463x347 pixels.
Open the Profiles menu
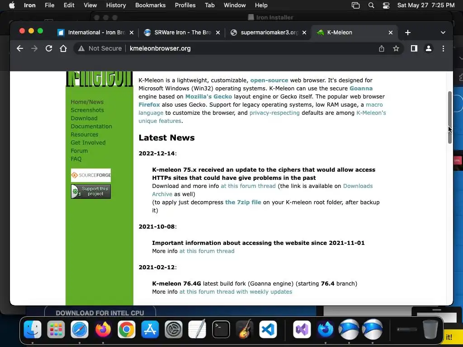[x=185, y=5]
